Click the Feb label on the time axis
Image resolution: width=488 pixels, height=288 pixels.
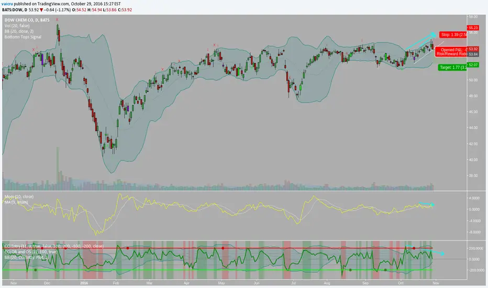click(x=116, y=283)
